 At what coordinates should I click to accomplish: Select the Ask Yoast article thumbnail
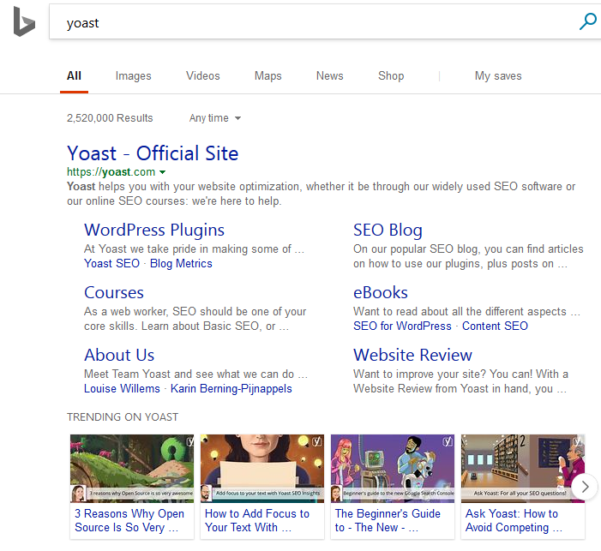pos(522,468)
